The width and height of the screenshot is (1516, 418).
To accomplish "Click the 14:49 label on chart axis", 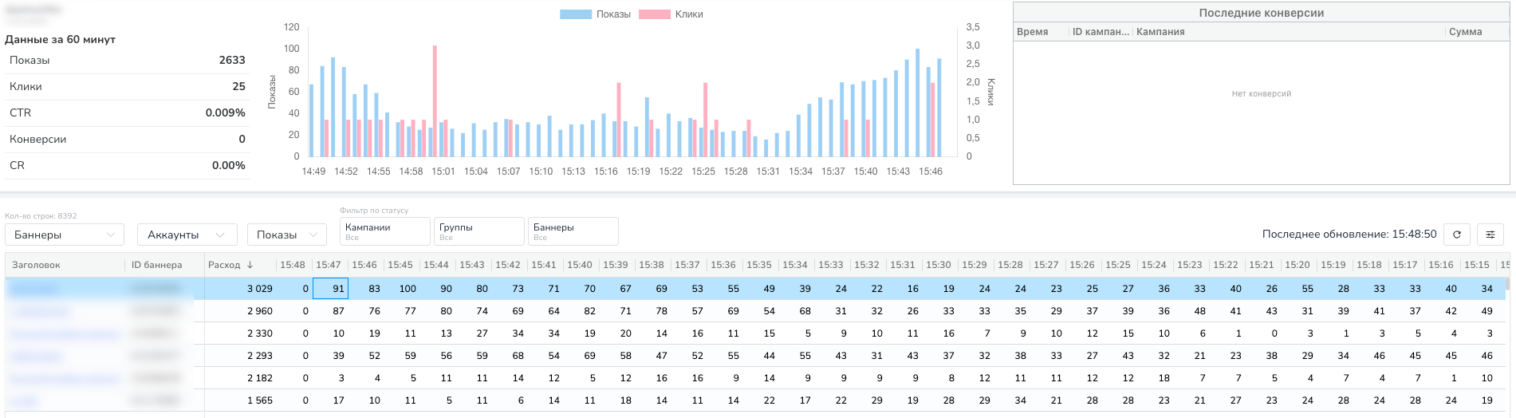I will 313,172.
